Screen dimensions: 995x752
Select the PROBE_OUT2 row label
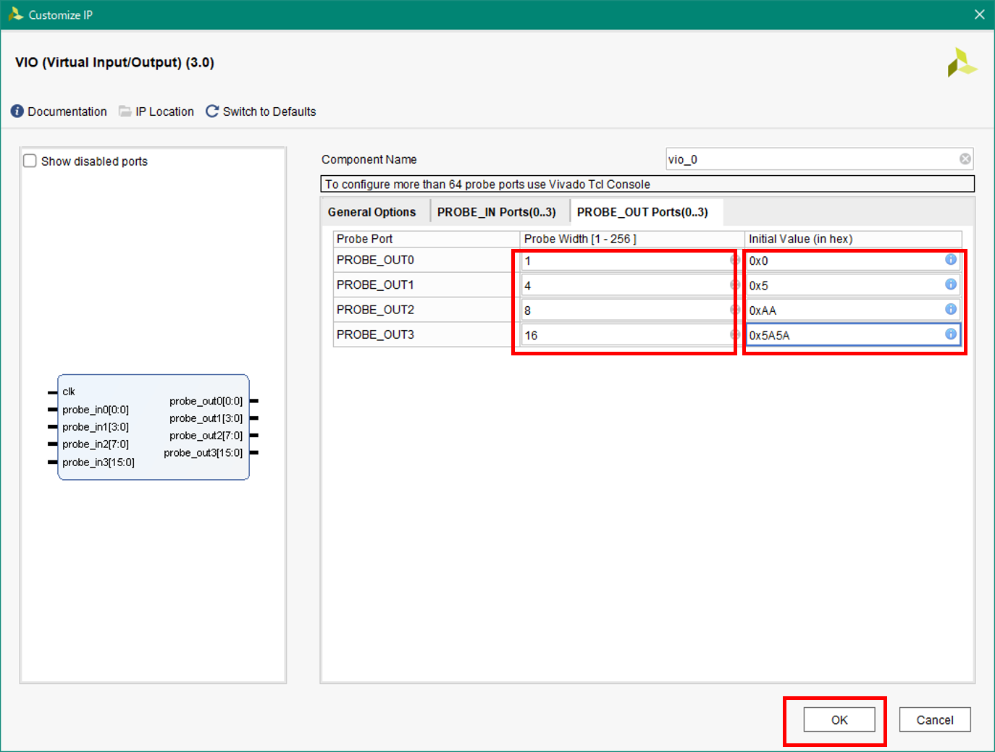point(375,309)
